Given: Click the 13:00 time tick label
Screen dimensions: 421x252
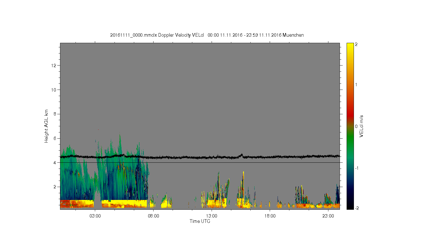Looking at the screenshot, I should (x=212, y=216).
